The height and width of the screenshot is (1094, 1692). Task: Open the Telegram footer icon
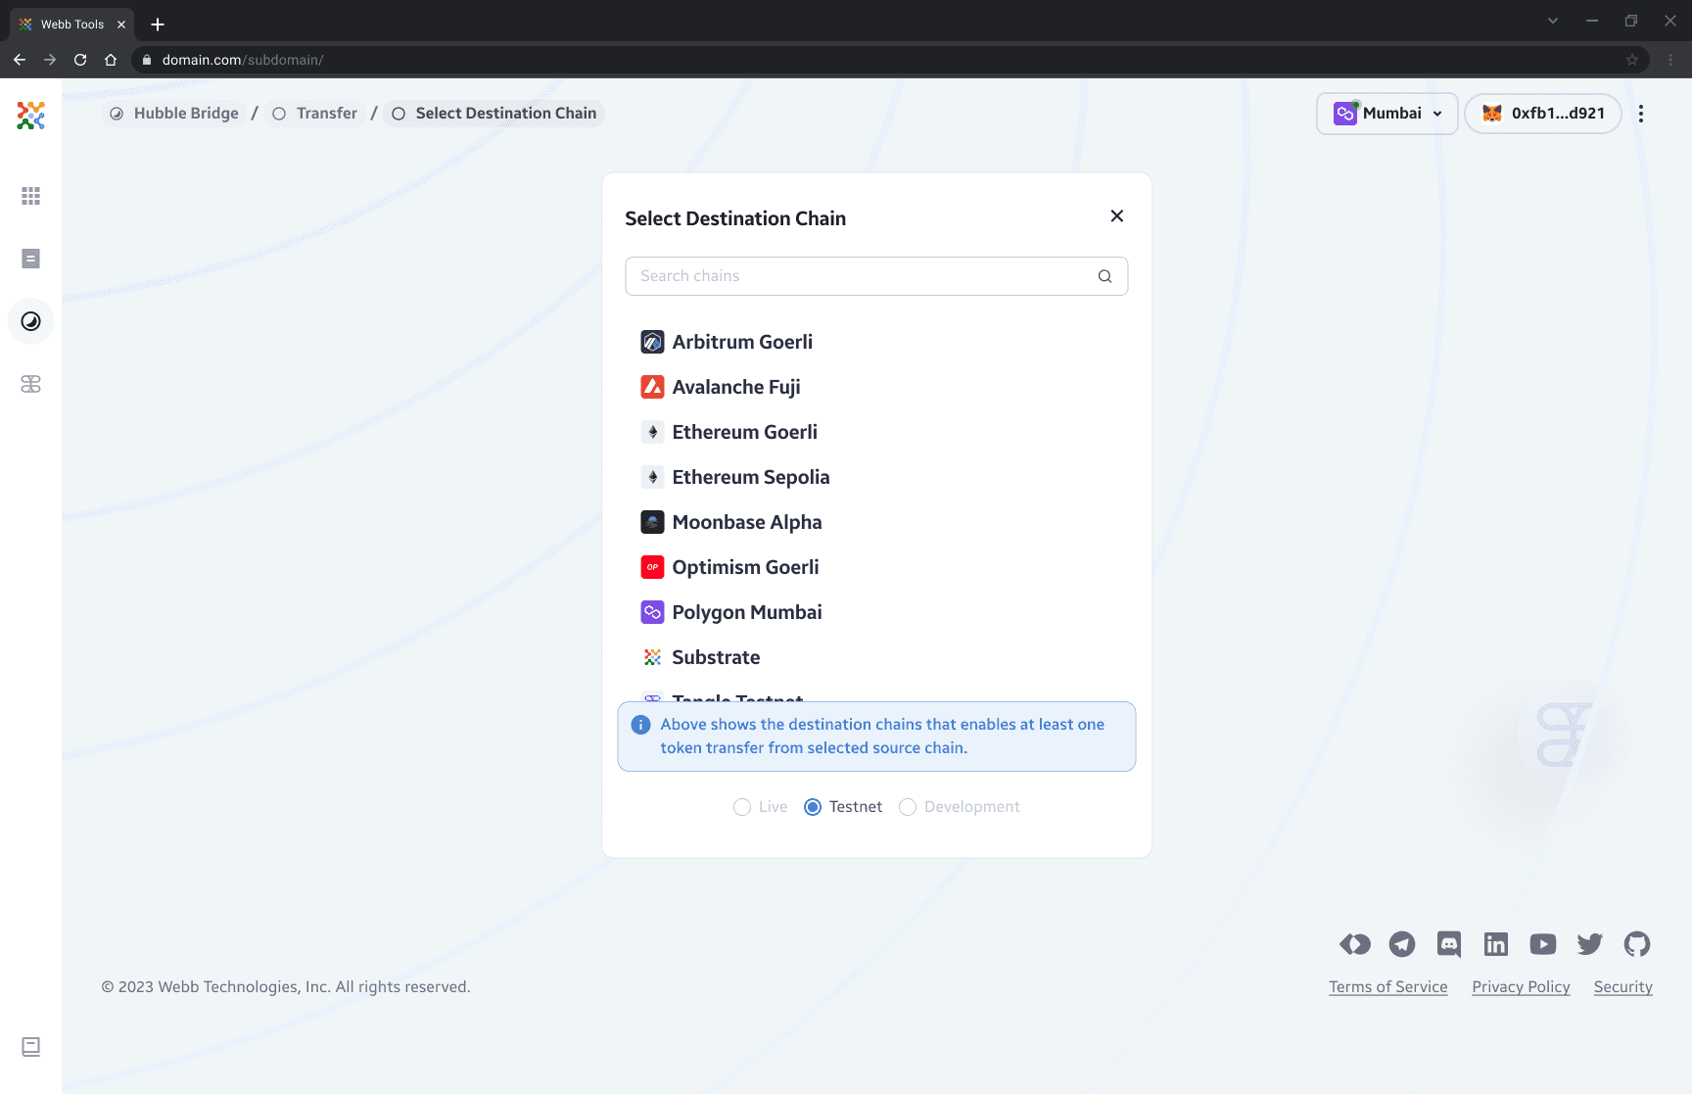(1402, 944)
